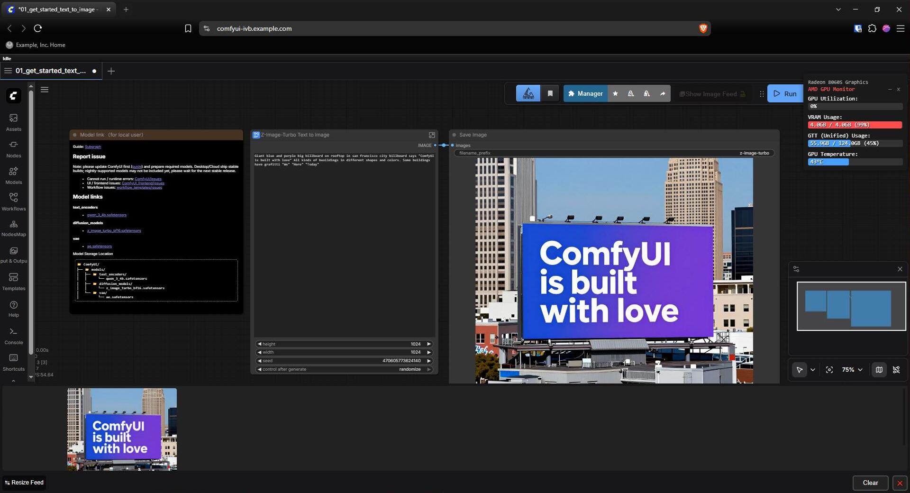
Task: Open the browser extensions puzzle icon
Action: tap(872, 28)
